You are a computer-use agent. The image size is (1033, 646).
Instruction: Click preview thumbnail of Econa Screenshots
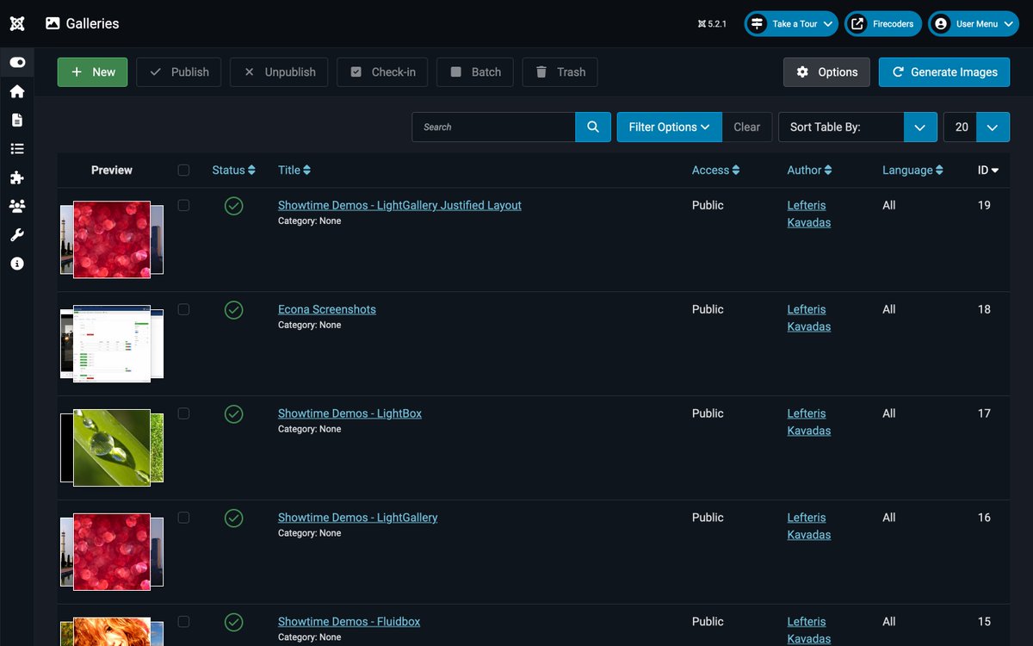coord(112,344)
